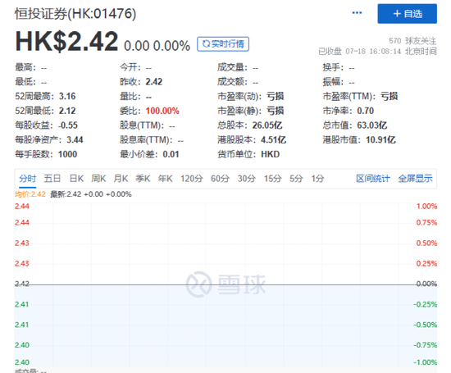Choose the 15分 interval tab

click(273, 179)
